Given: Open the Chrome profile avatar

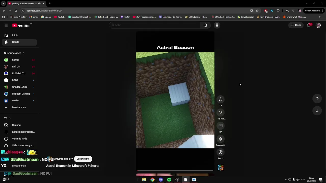Looking at the screenshot, I should pos(300,11).
